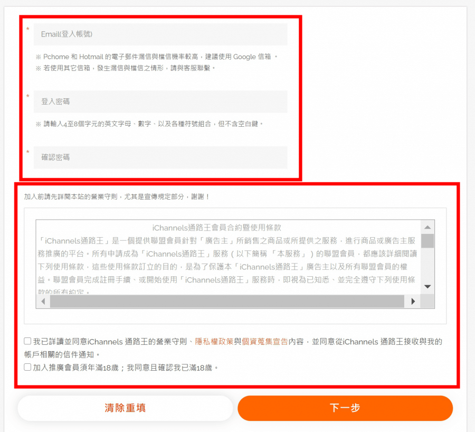
Task: Open the 個資蒐集宣告 link
Action: (265, 342)
